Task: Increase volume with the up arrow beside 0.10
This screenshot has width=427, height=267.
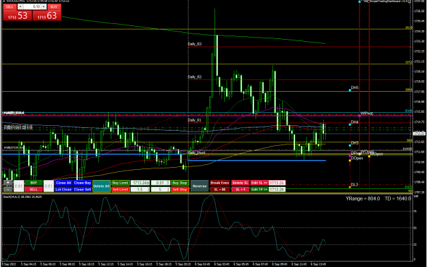Action: (x=44, y=7)
